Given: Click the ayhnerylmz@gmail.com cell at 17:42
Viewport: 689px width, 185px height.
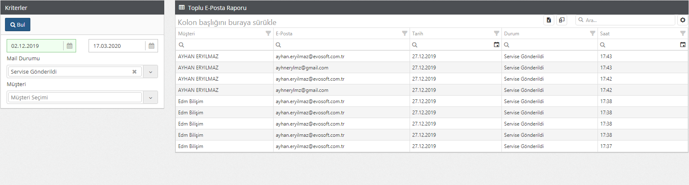Looking at the screenshot, I should tap(302, 90).
